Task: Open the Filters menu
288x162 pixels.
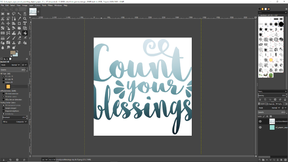Action: click(50, 5)
